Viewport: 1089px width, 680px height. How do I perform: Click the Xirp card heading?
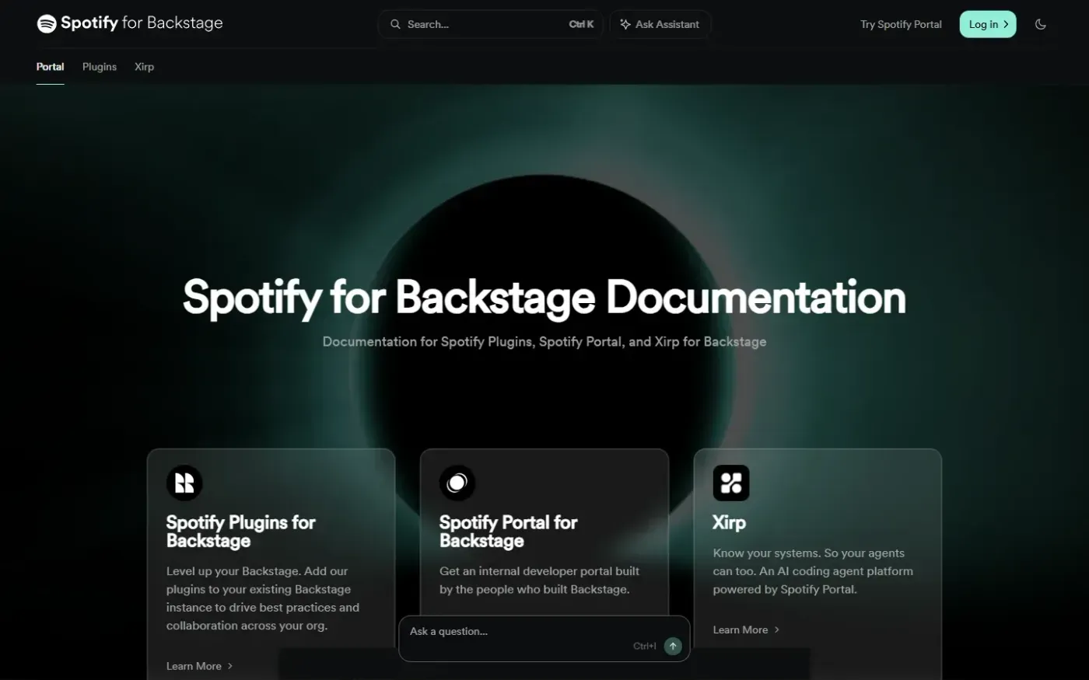pos(729,522)
